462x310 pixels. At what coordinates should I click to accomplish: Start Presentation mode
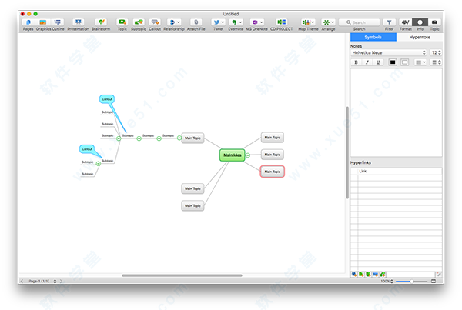[x=78, y=22]
